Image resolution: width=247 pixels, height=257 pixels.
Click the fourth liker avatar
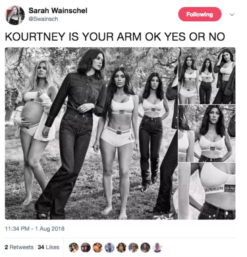(x=110, y=247)
